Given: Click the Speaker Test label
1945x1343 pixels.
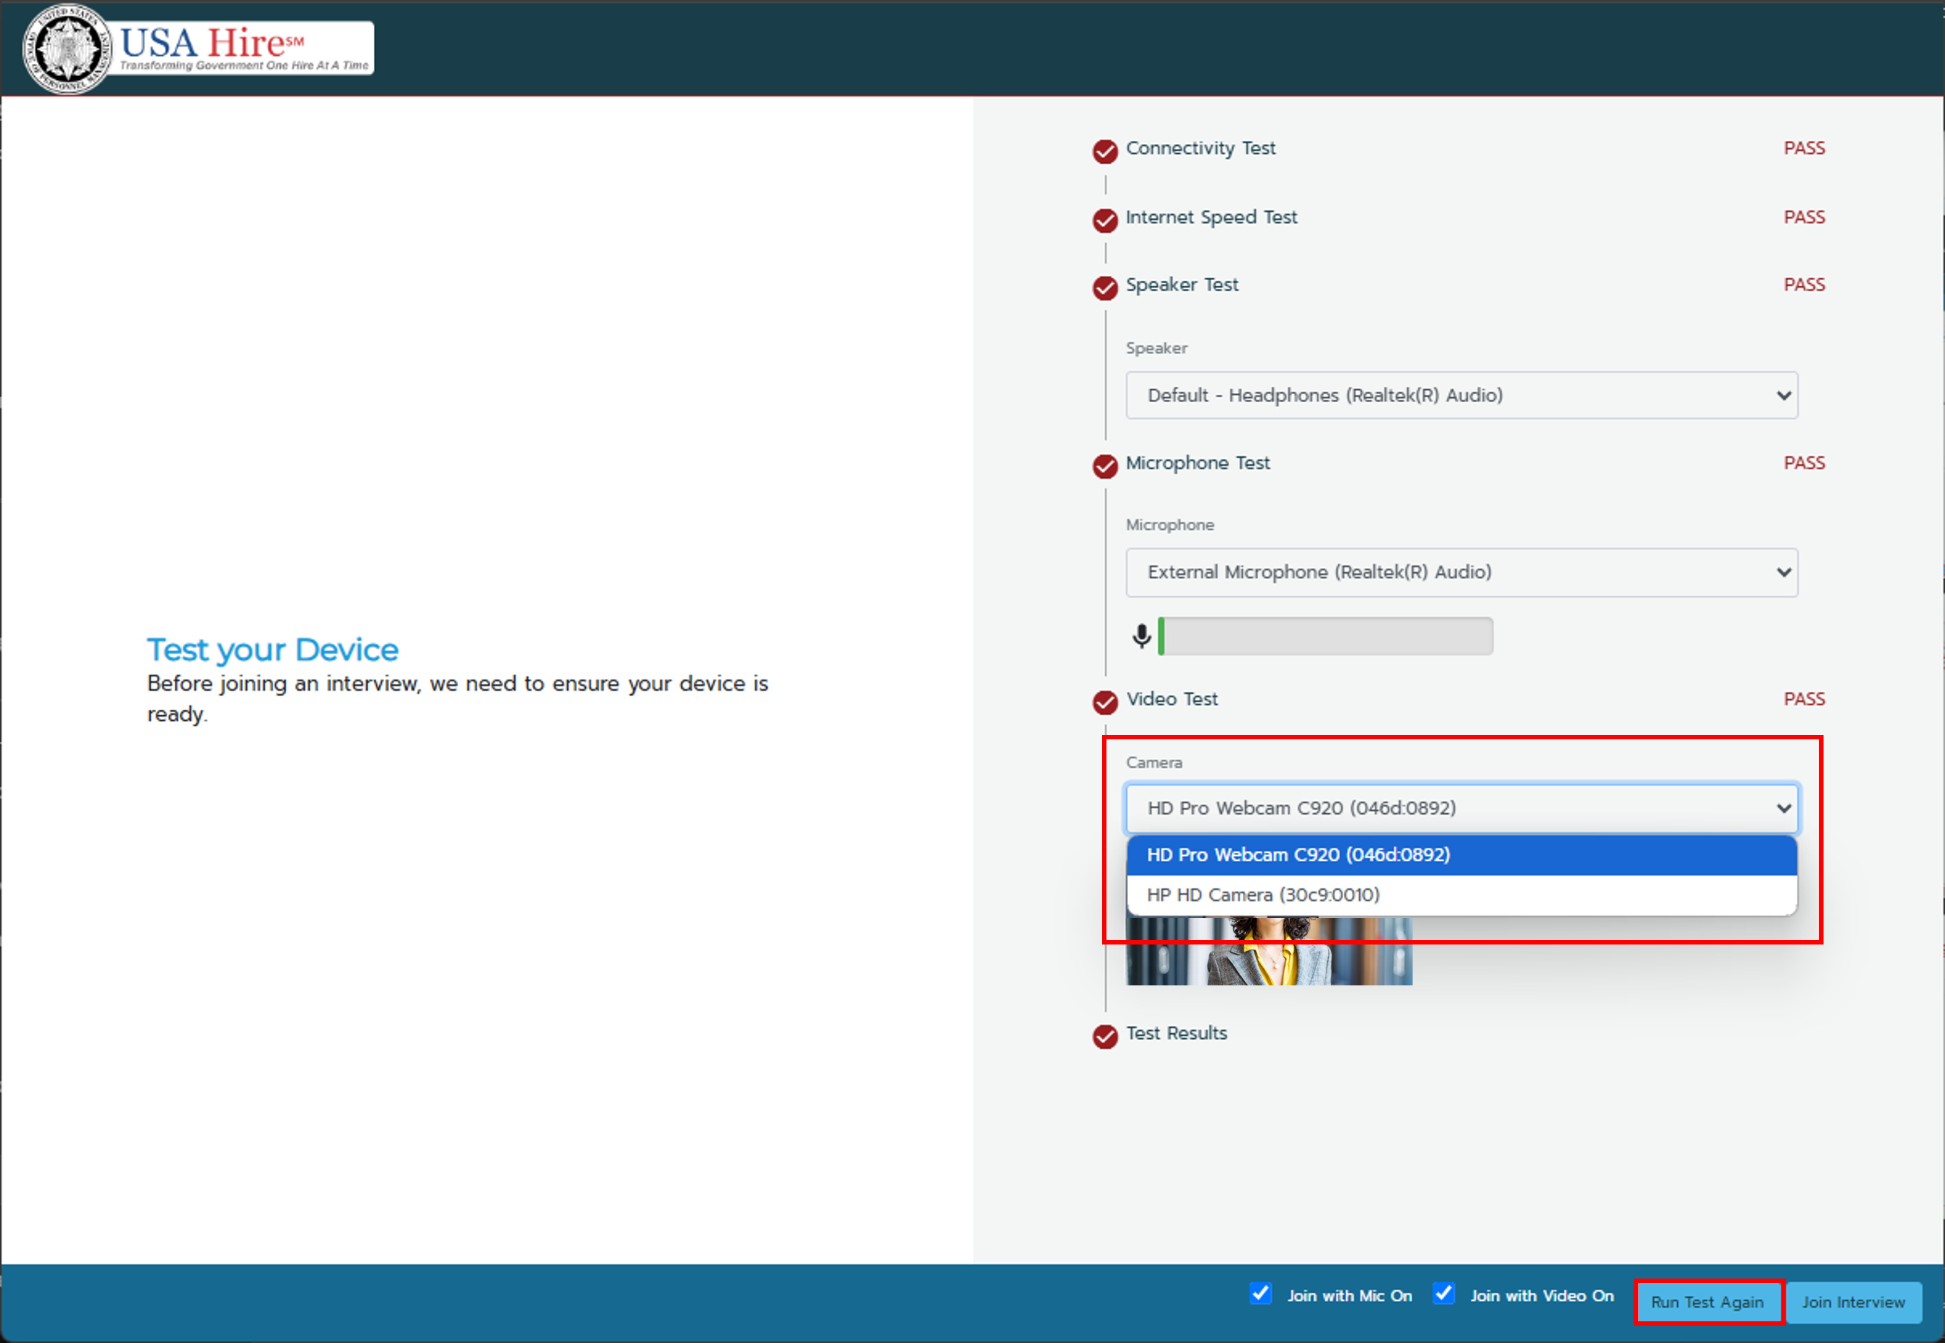Looking at the screenshot, I should [x=1183, y=284].
